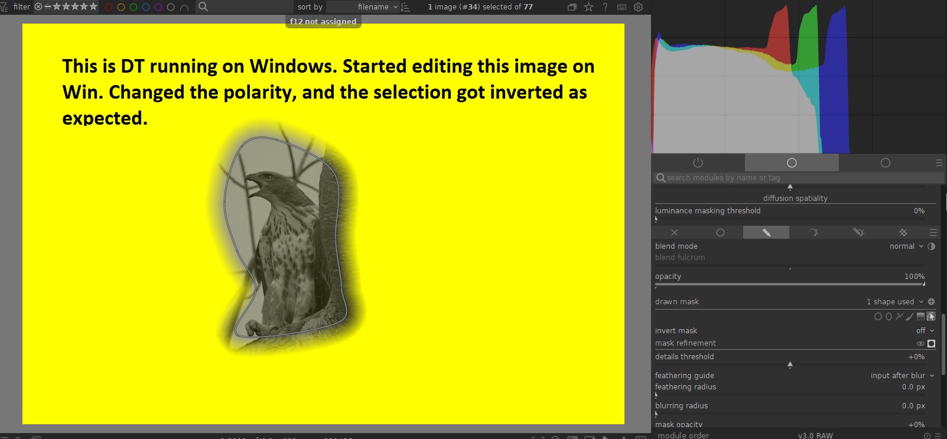This screenshot has width=947, height=439.
Task: Open the invert mask off dropdown
Action: (925, 331)
